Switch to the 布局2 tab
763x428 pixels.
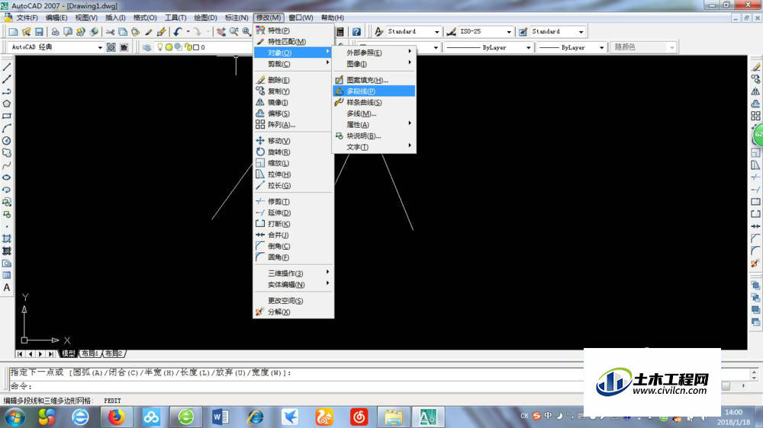(x=114, y=353)
